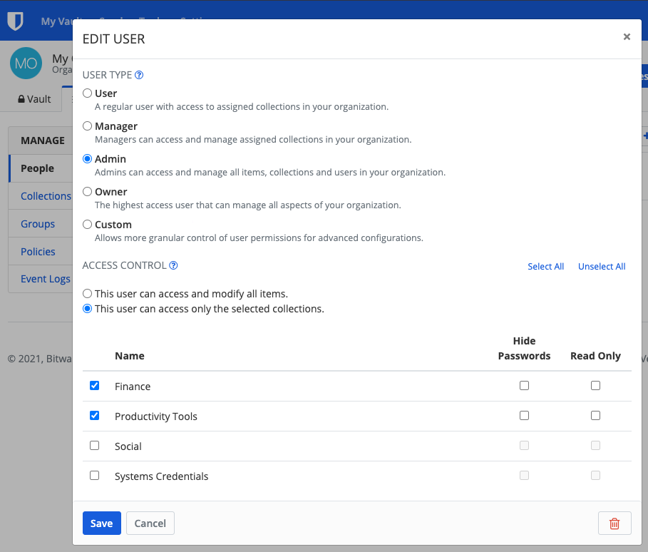Choose access and modify all items option
The height and width of the screenshot is (552, 648).
click(87, 294)
